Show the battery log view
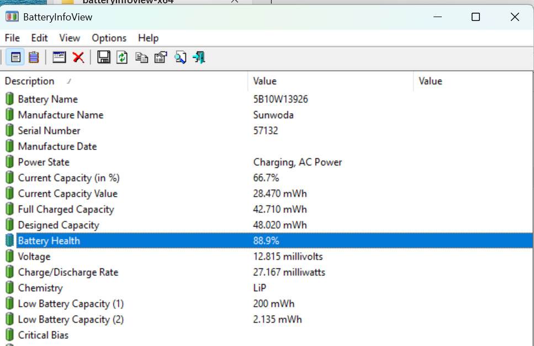This screenshot has width=534, height=346. [34, 57]
